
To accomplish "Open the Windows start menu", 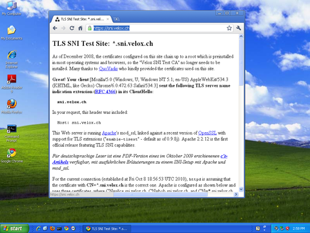I will pos(14,228).
